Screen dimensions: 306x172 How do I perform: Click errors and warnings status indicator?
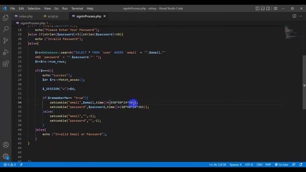point(10,164)
